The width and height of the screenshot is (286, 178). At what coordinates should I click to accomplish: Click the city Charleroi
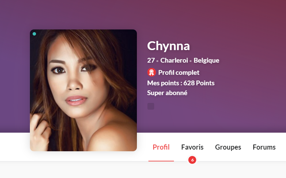pos(174,60)
